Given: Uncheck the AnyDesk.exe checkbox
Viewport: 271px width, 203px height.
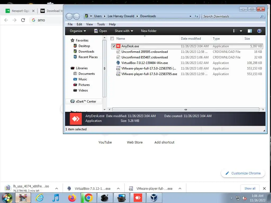Looking at the screenshot, I should [x=114, y=46].
